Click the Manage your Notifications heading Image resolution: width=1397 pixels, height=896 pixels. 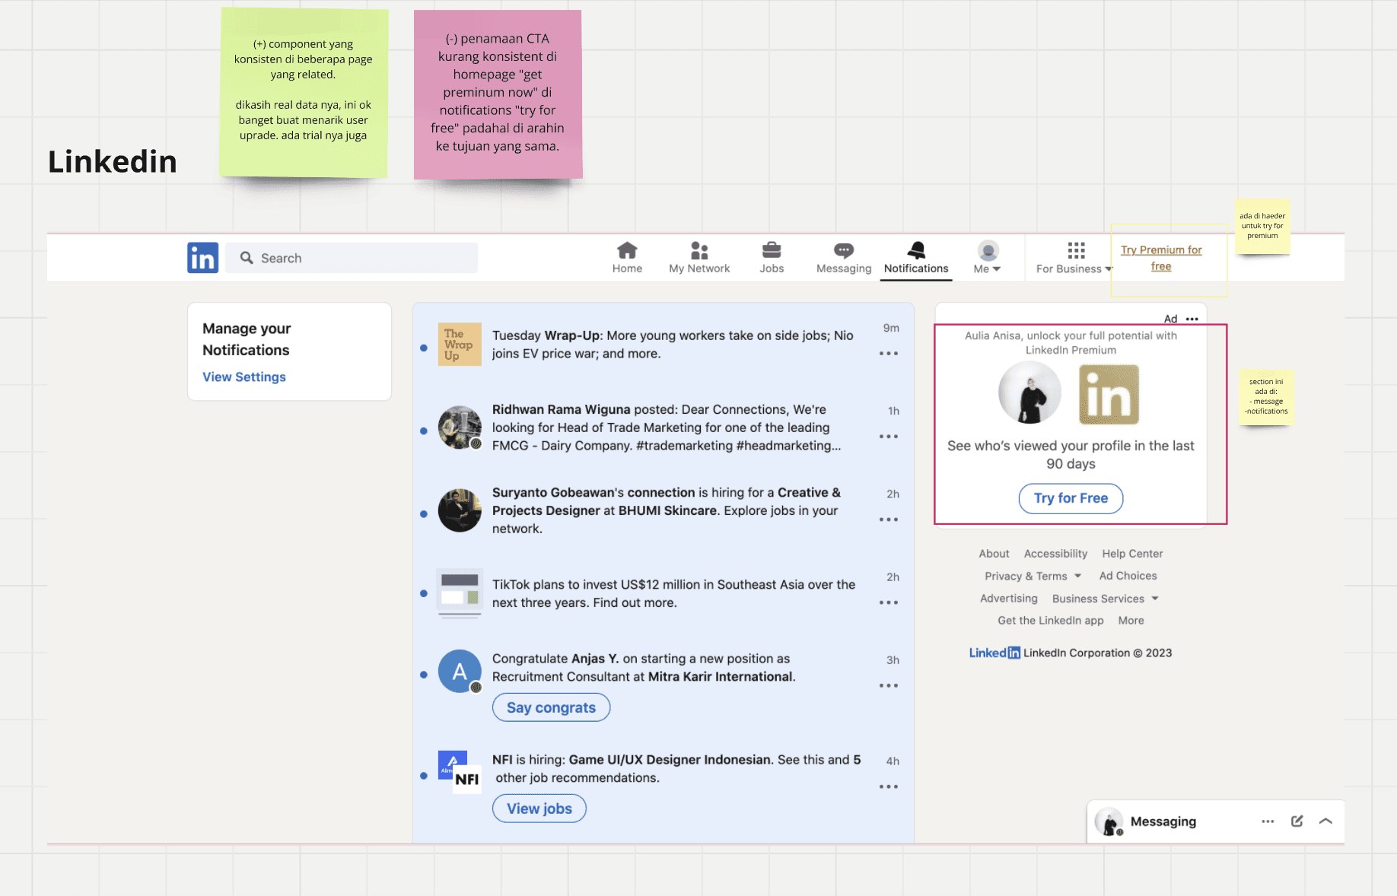247,339
